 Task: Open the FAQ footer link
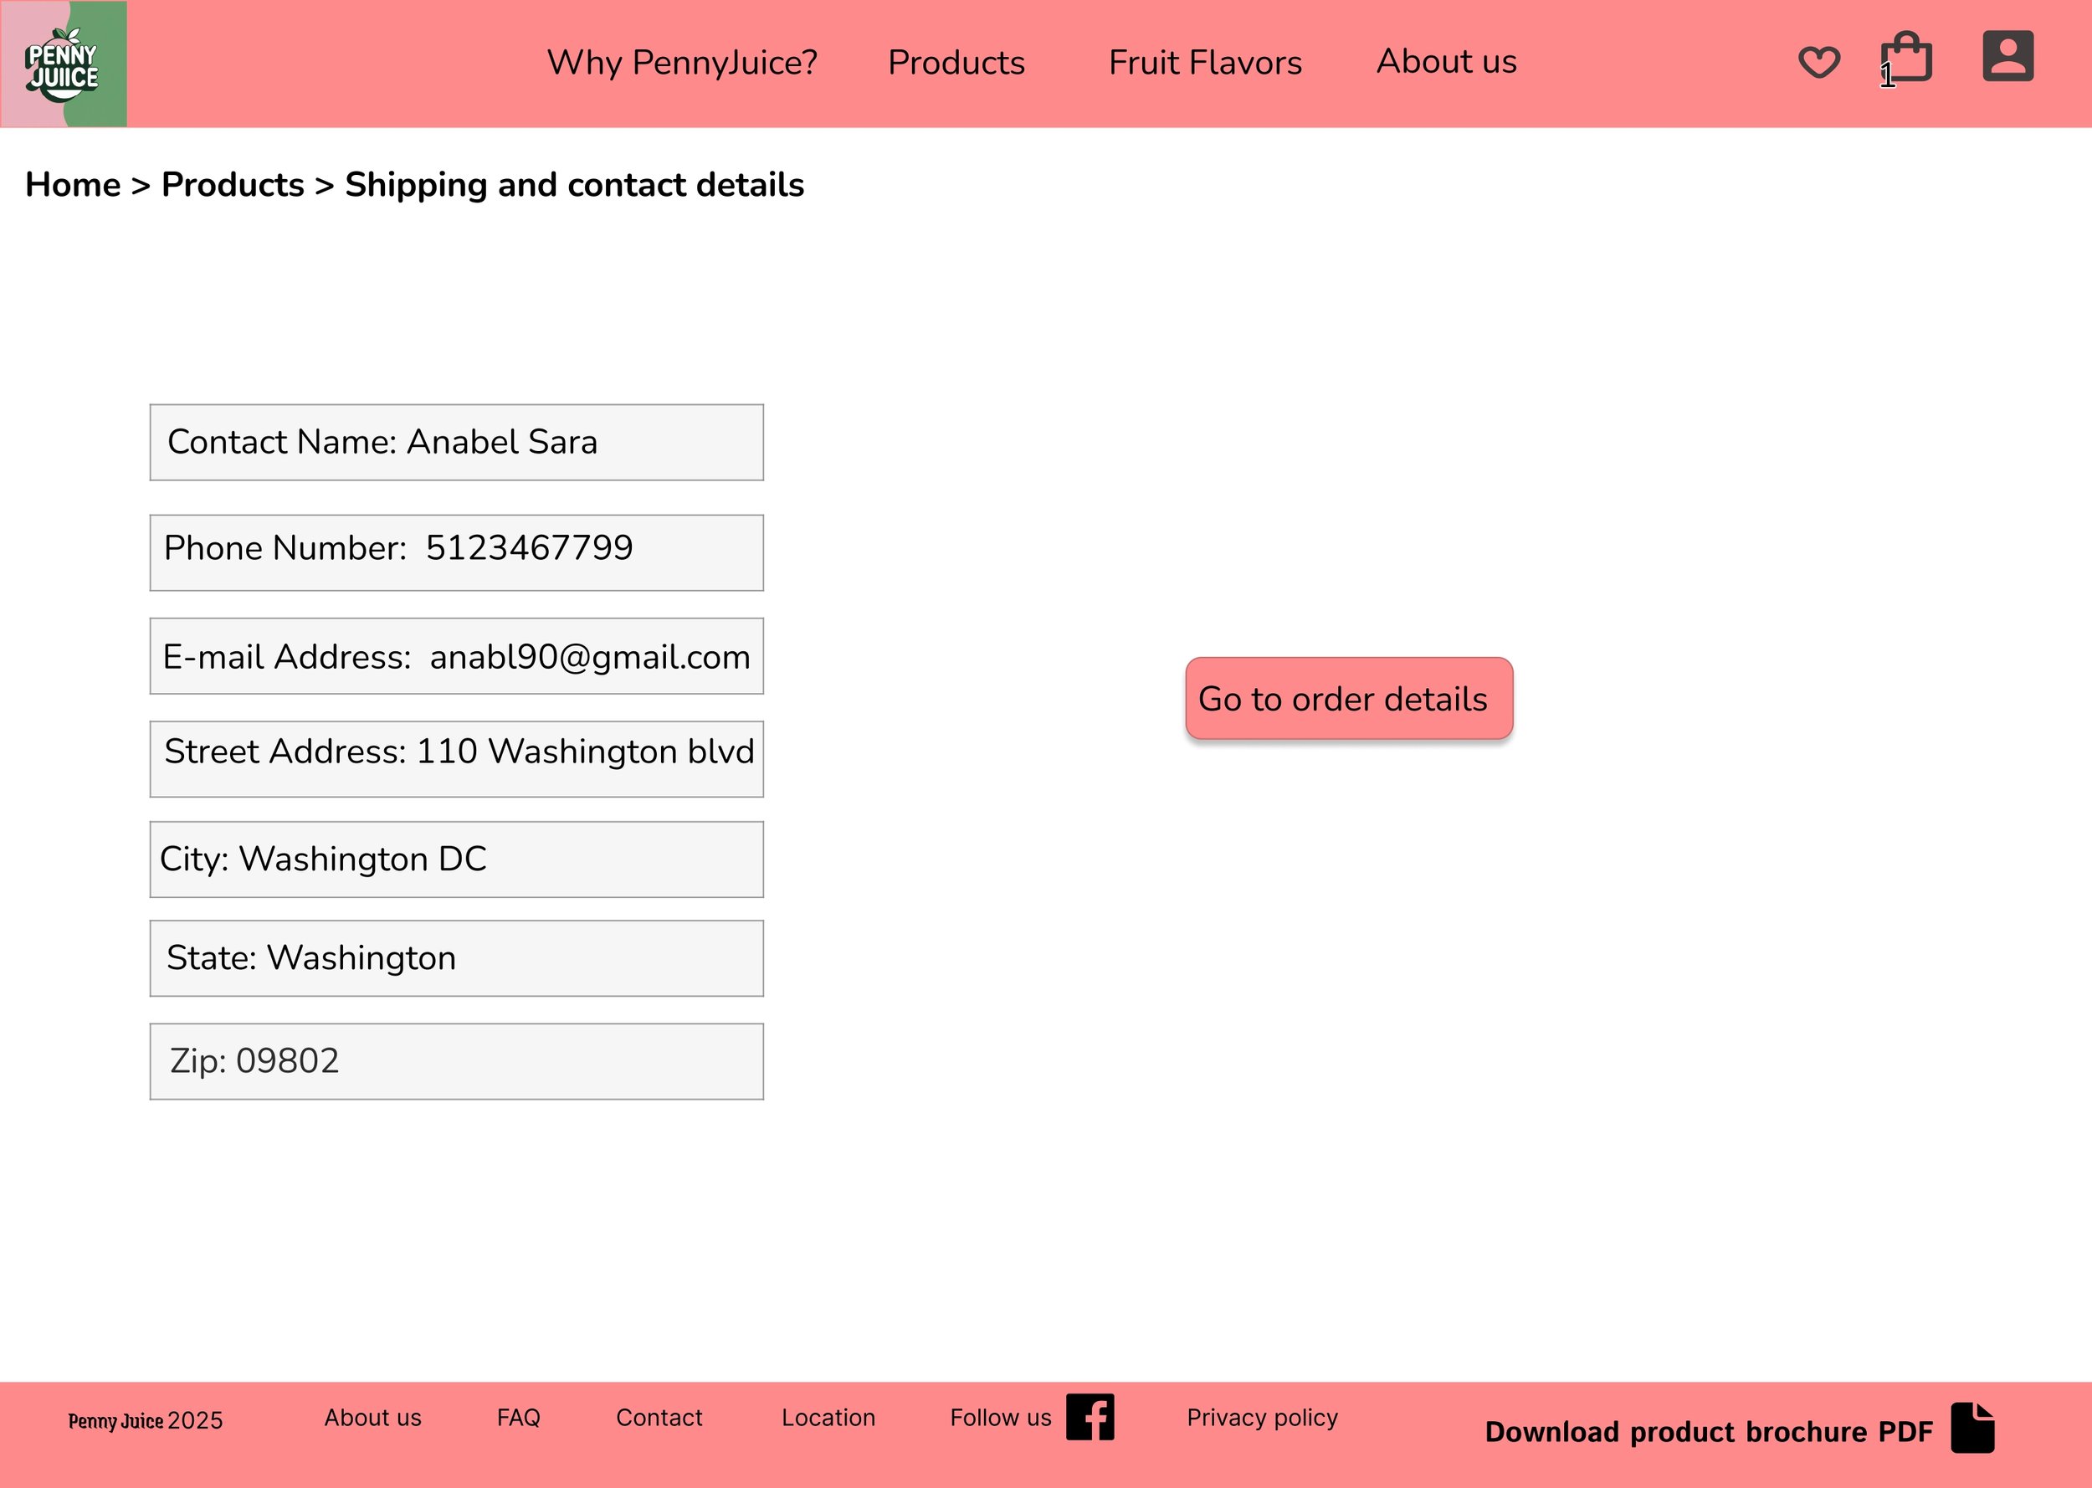tap(519, 1418)
